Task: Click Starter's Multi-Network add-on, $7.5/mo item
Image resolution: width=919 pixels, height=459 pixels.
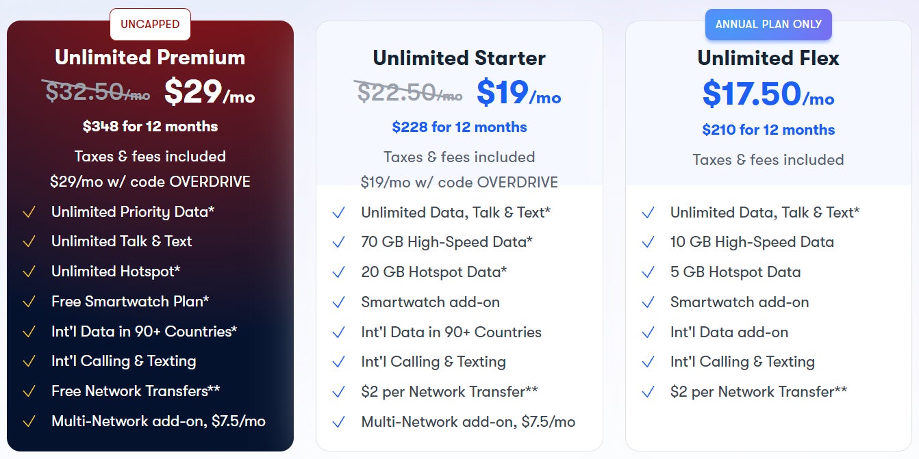Action: [x=468, y=422]
